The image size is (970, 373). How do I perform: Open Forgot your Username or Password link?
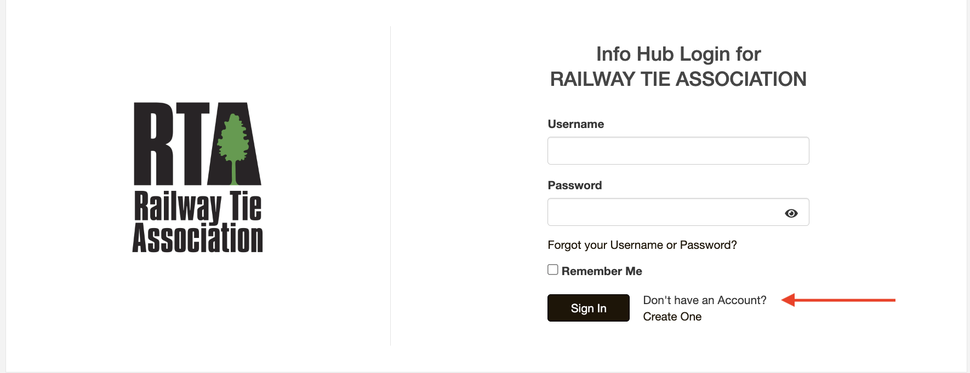pos(642,245)
